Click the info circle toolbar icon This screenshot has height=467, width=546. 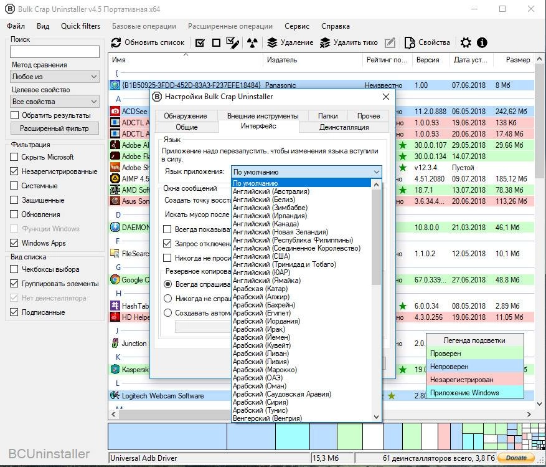coord(482,42)
